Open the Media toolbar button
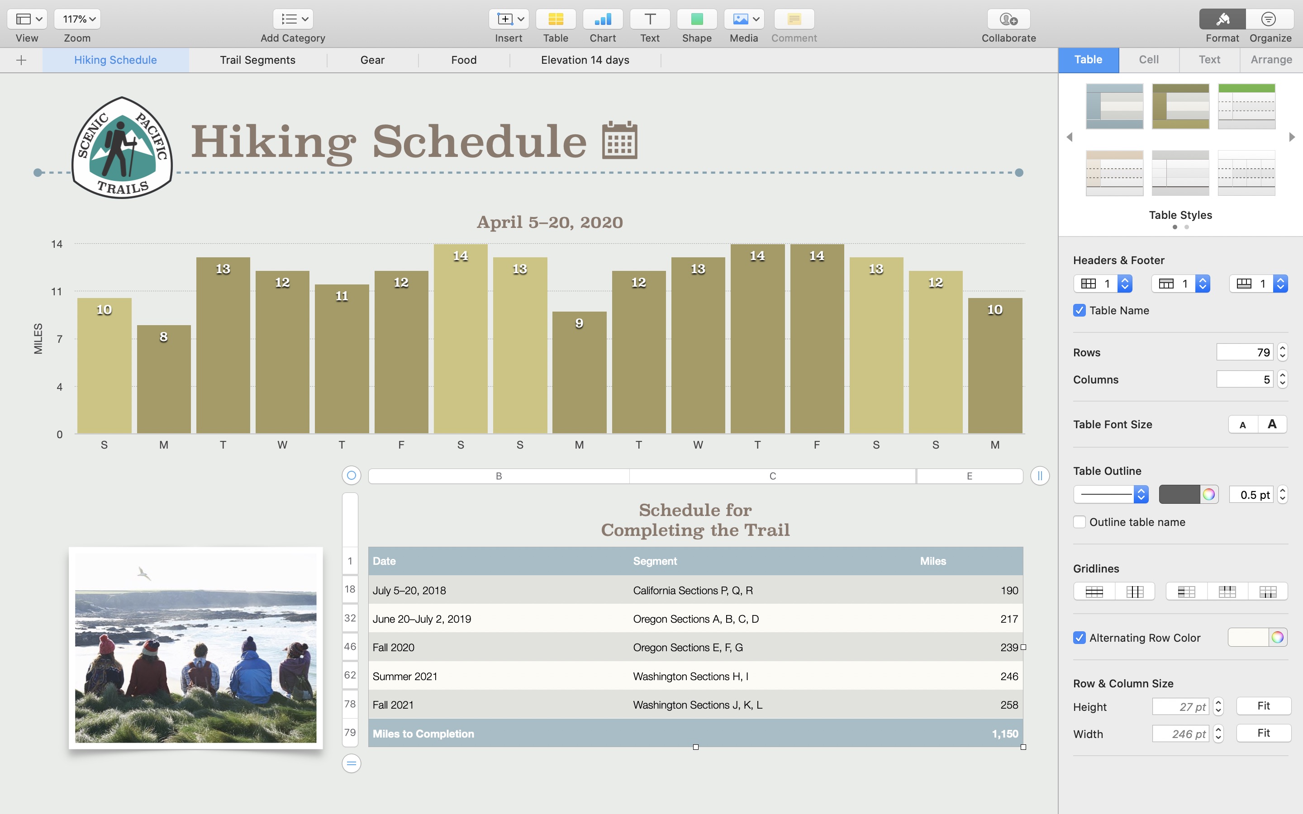The image size is (1303, 814). click(x=744, y=19)
